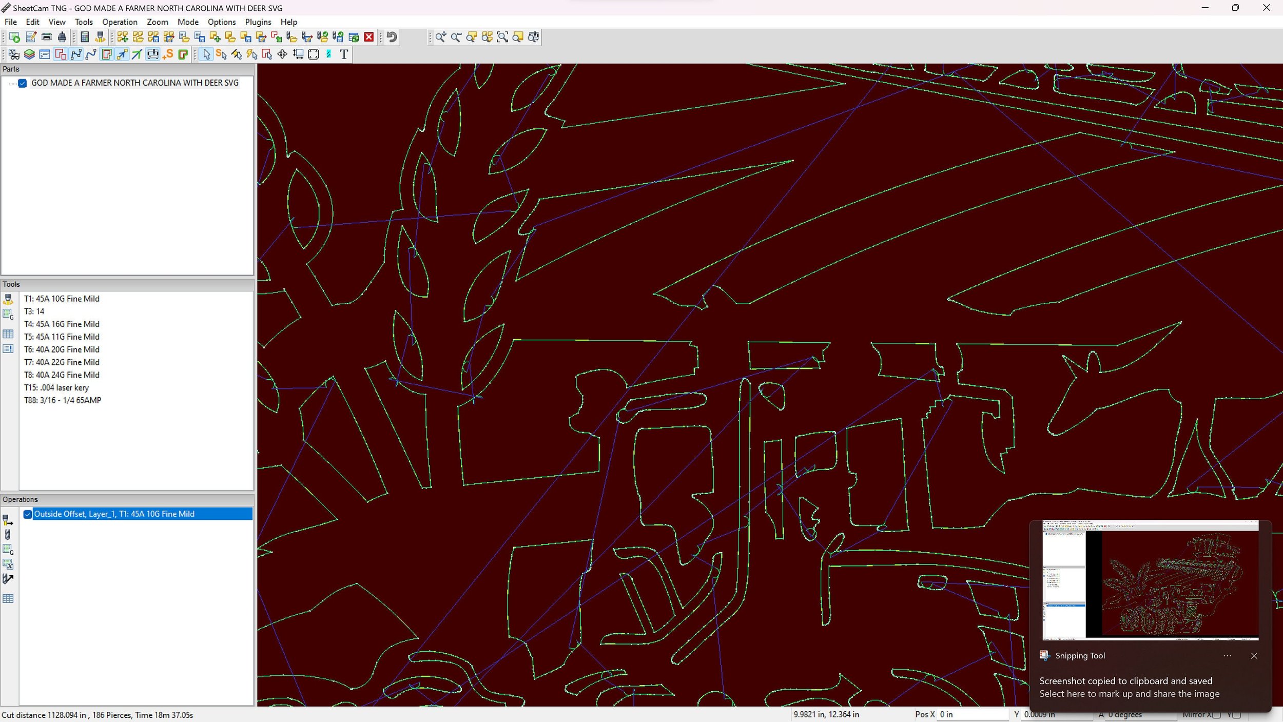Open the Plugins menu
The image size is (1283, 722).
(258, 22)
